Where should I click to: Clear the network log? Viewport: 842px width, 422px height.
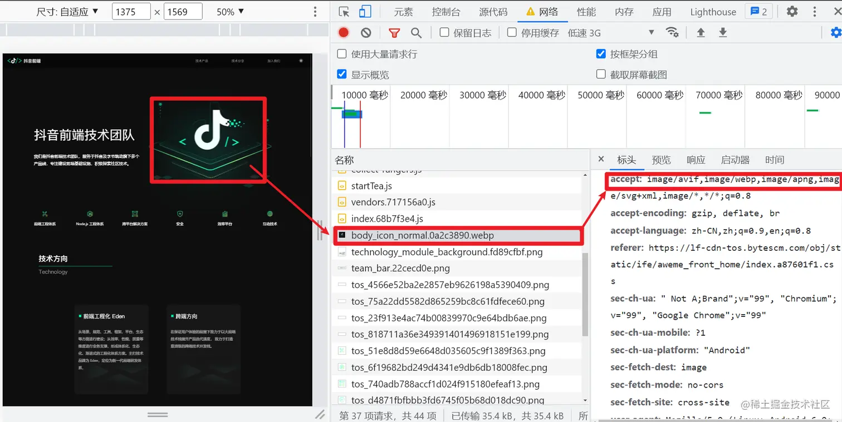point(366,33)
